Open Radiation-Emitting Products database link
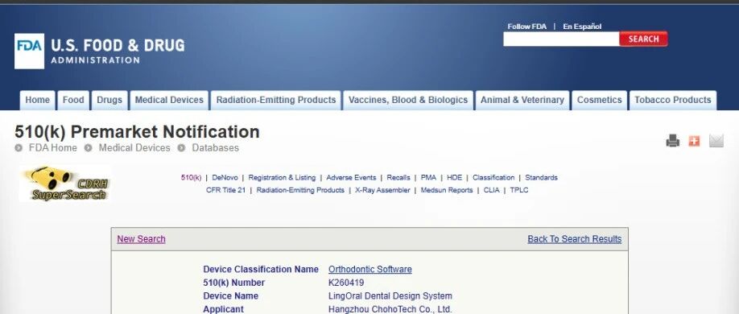This screenshot has height=314, width=739. 300,191
